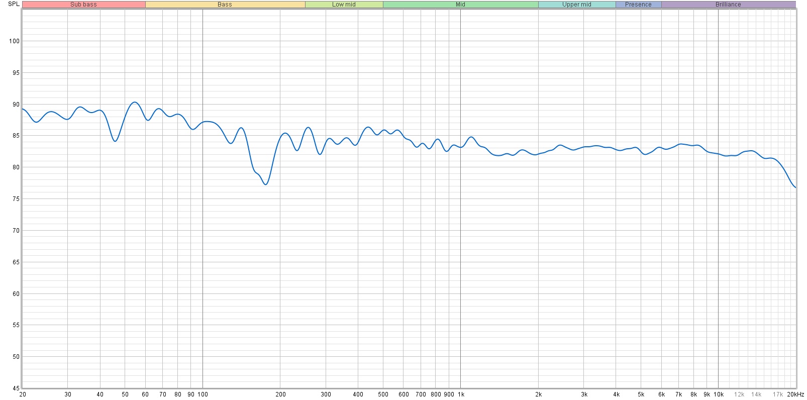This screenshot has height=400, width=807.
Task: Click the 100 Hz frequency axis label
Action: (x=203, y=394)
